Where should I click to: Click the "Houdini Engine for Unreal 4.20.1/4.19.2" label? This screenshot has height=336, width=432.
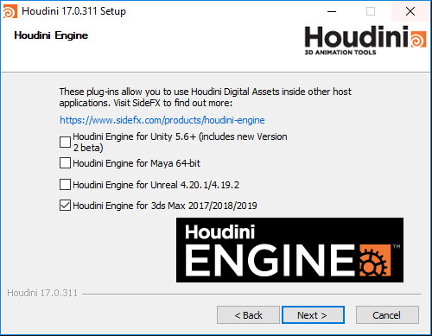point(156,185)
